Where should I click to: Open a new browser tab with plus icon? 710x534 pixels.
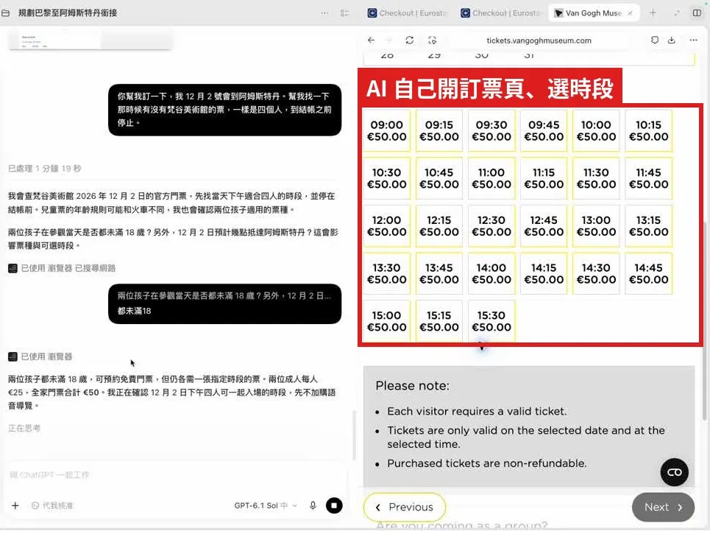tap(653, 13)
